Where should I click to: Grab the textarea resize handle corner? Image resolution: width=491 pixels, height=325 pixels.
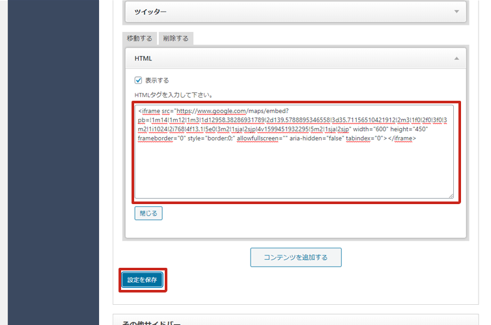451,195
